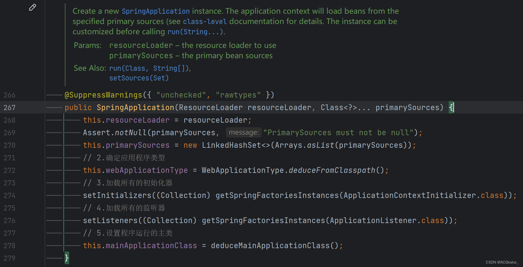
Task: Click the ResourceLoader parameter type
Action: 211,108
